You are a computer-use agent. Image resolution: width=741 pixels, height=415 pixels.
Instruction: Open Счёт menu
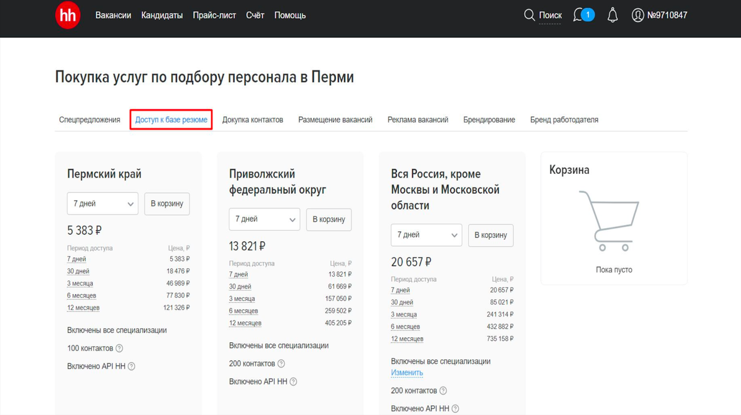coord(256,15)
